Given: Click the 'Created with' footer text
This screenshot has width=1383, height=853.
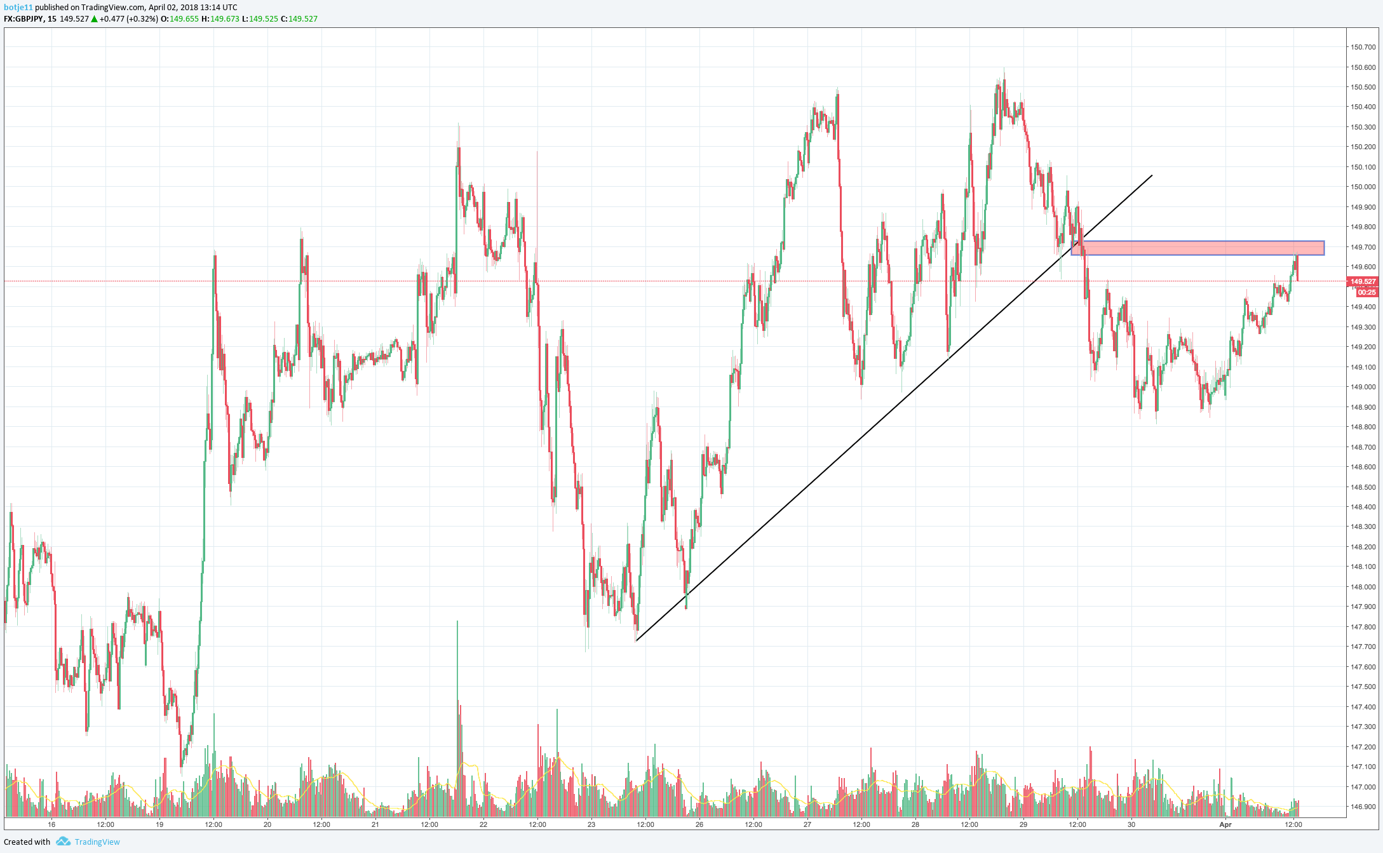Looking at the screenshot, I should tap(27, 842).
